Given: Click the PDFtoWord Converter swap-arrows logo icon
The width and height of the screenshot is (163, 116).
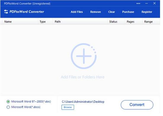Looking at the screenshot, I should point(6,12).
